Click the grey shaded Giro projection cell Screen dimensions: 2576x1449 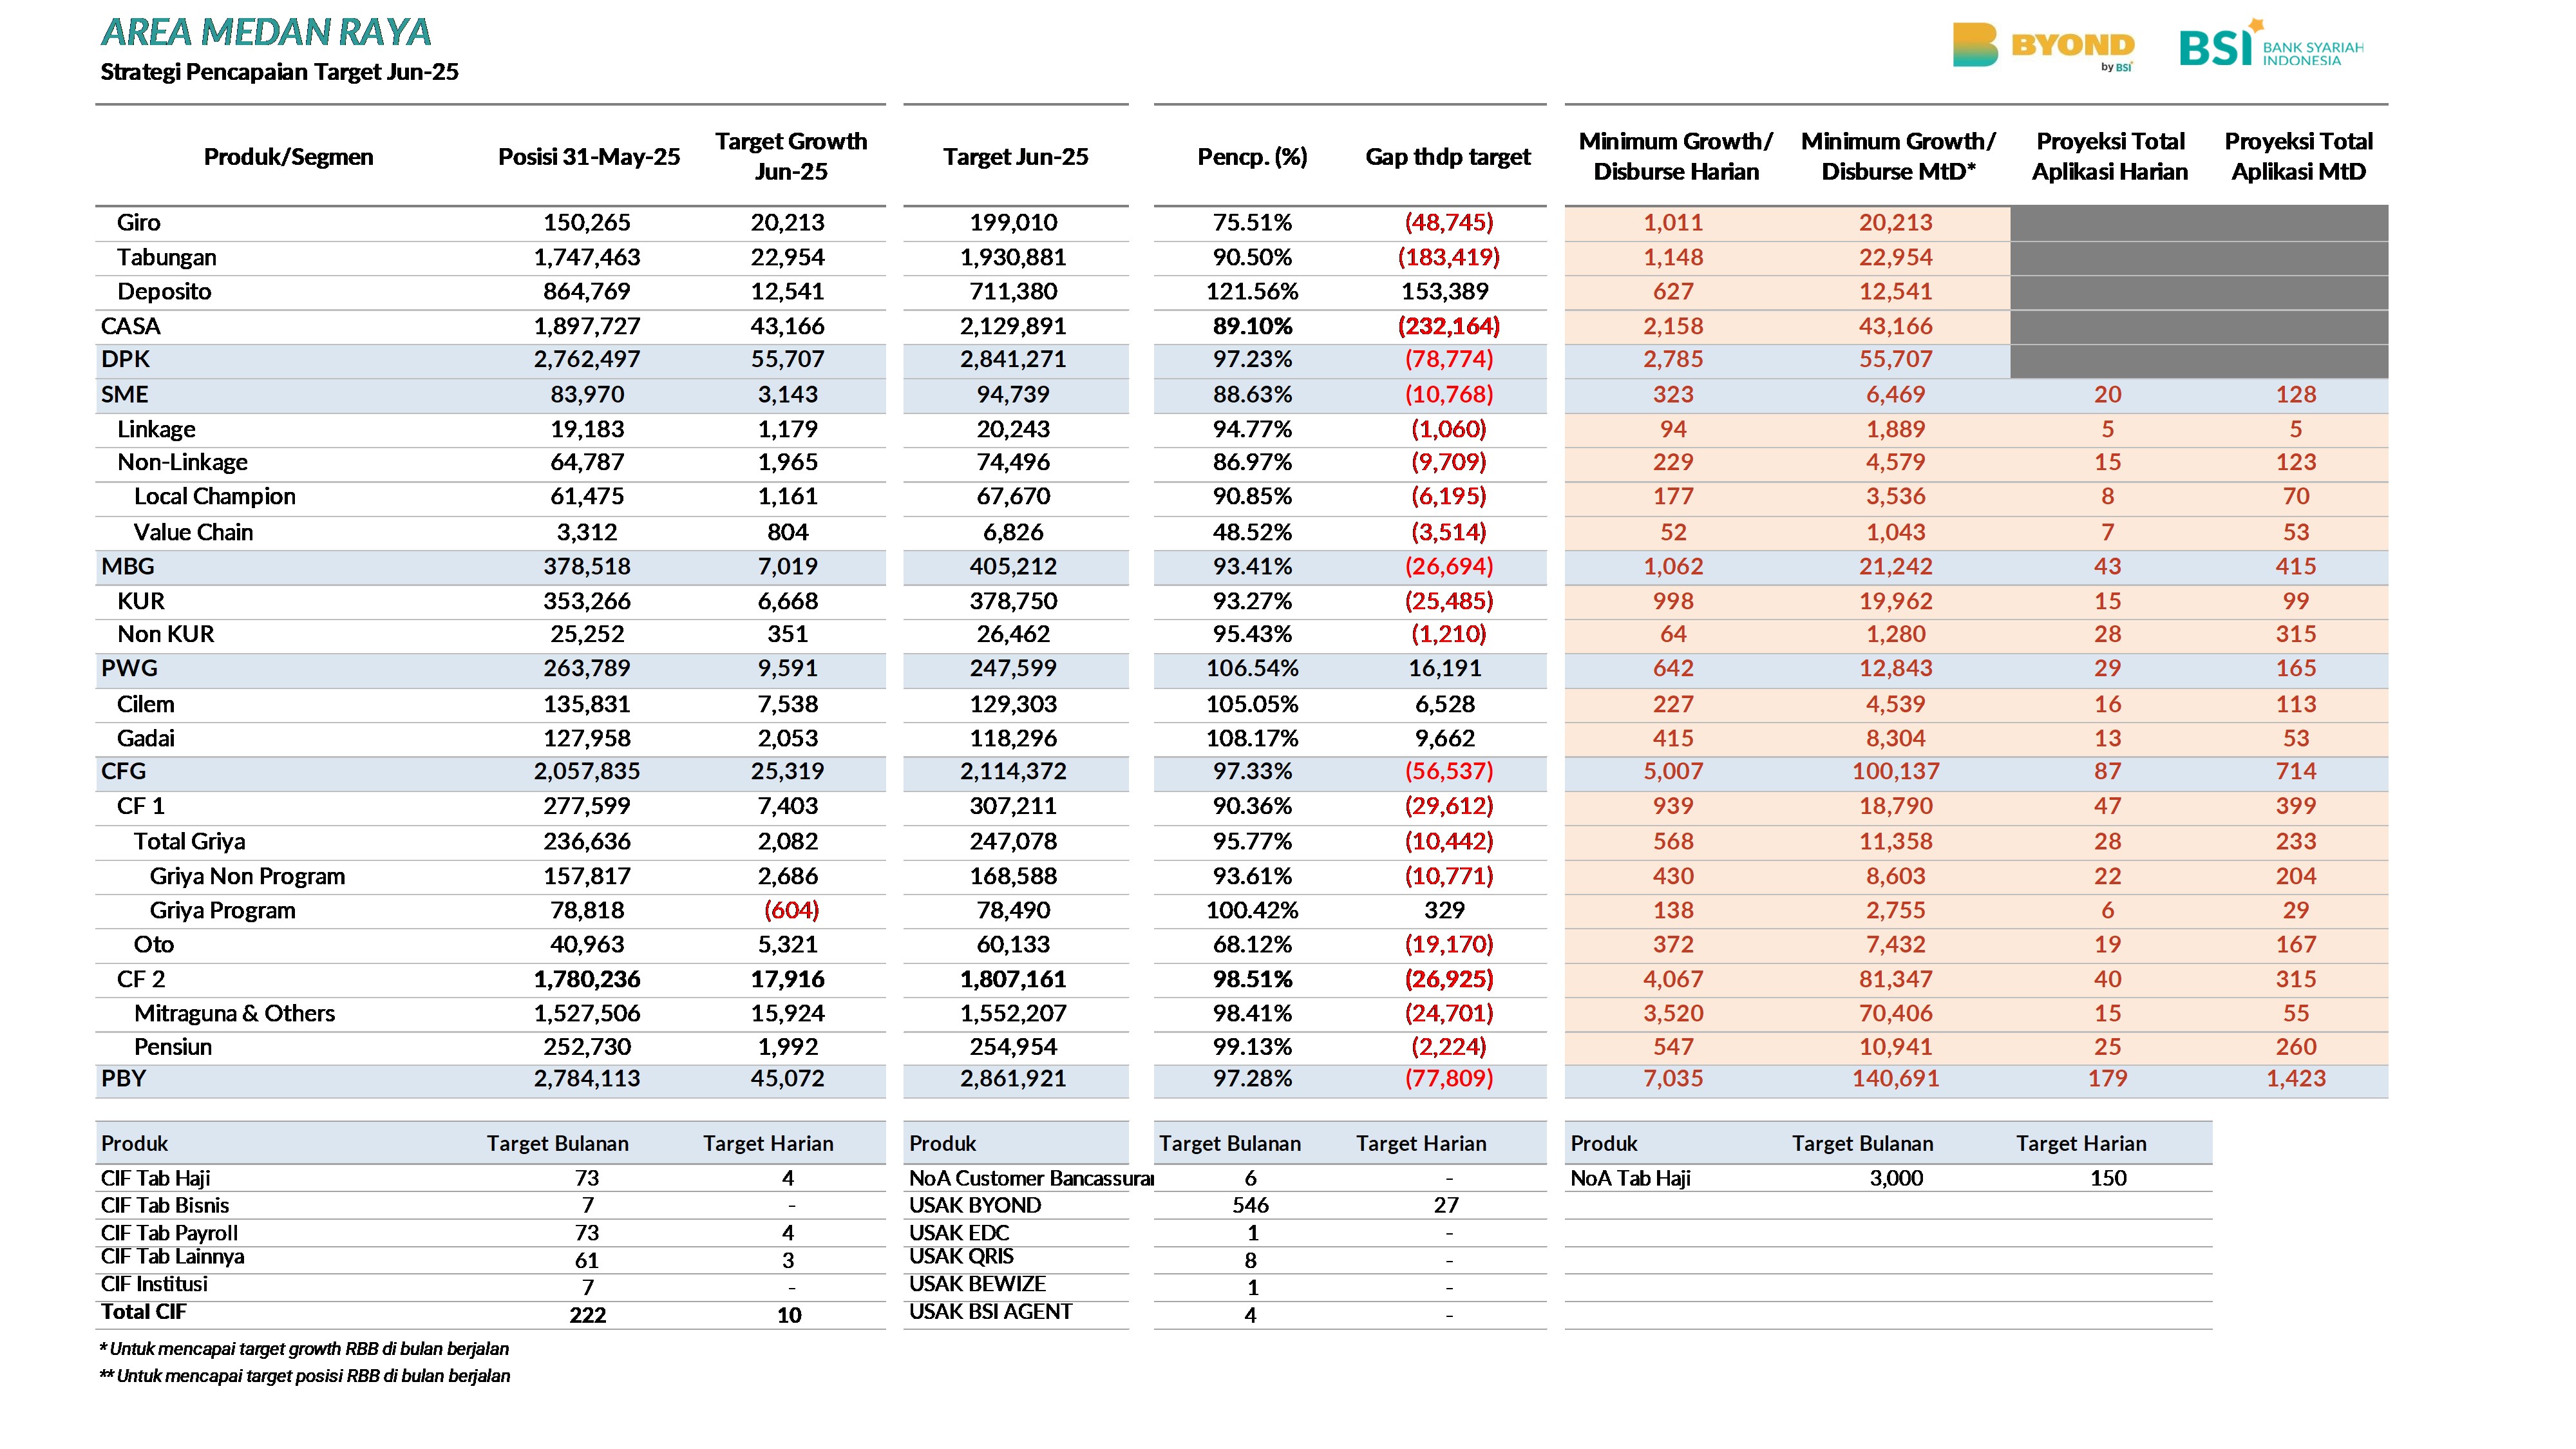(2198, 223)
